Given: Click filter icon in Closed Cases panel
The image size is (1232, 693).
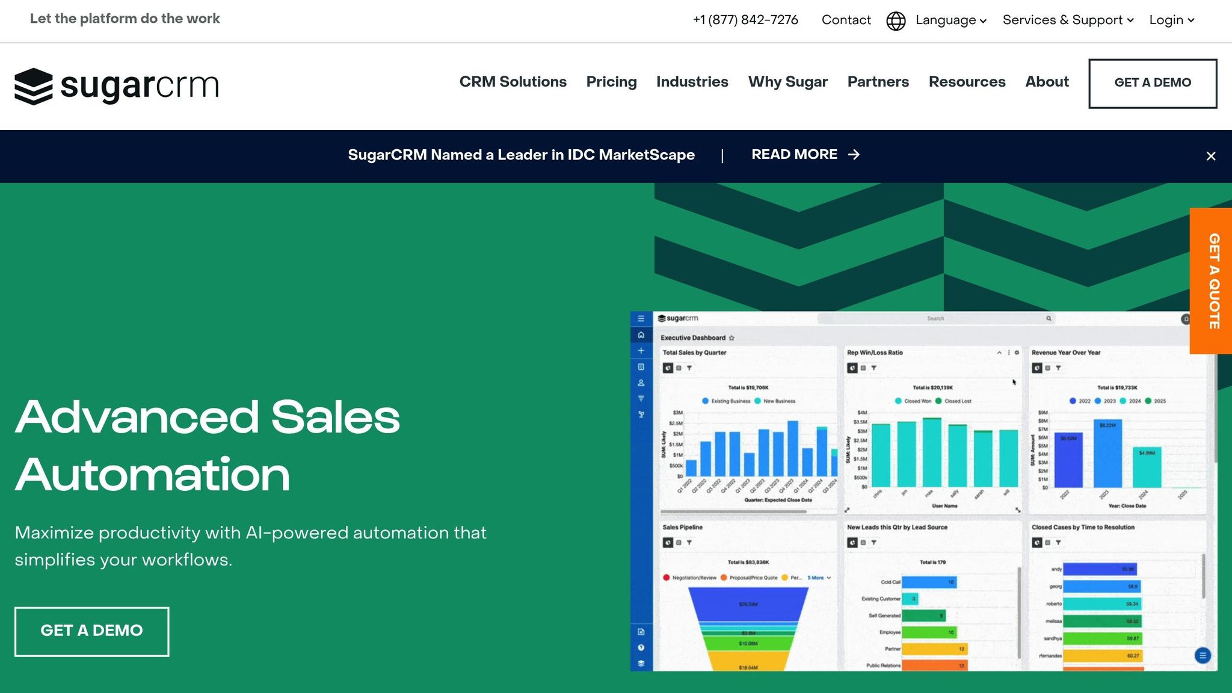Looking at the screenshot, I should [x=1058, y=543].
